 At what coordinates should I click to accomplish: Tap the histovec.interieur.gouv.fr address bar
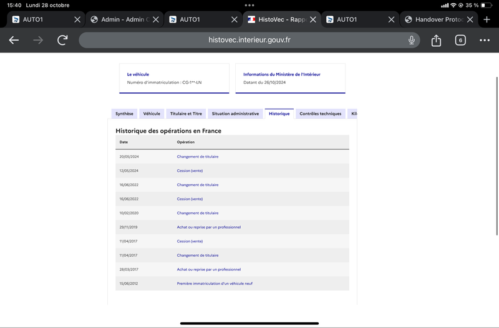249,40
